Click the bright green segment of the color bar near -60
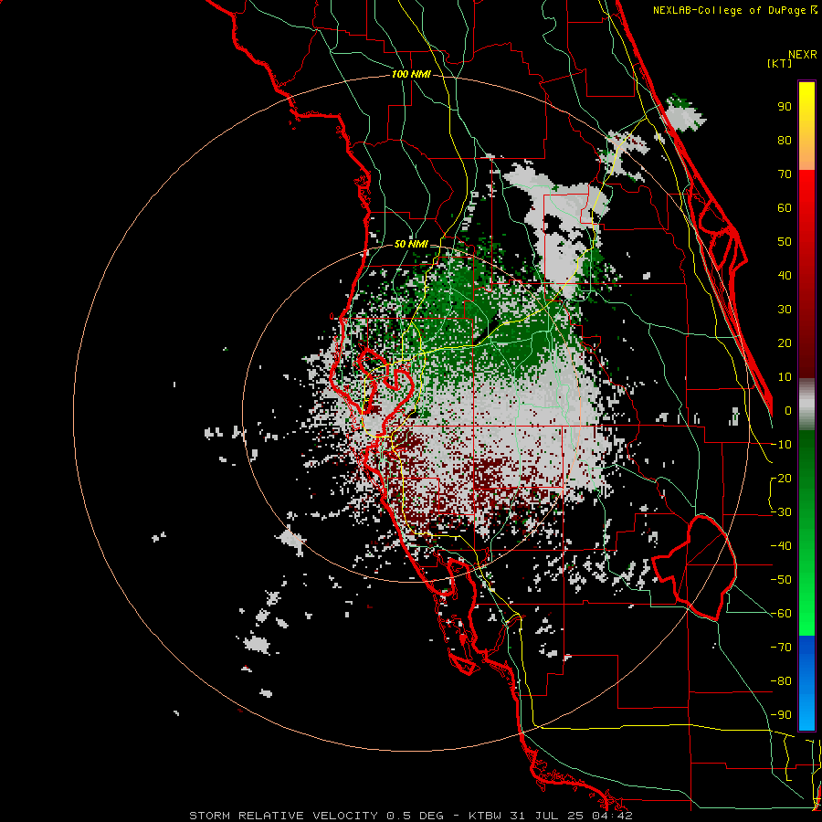Viewport: 822px width, 822px height. click(x=806, y=616)
